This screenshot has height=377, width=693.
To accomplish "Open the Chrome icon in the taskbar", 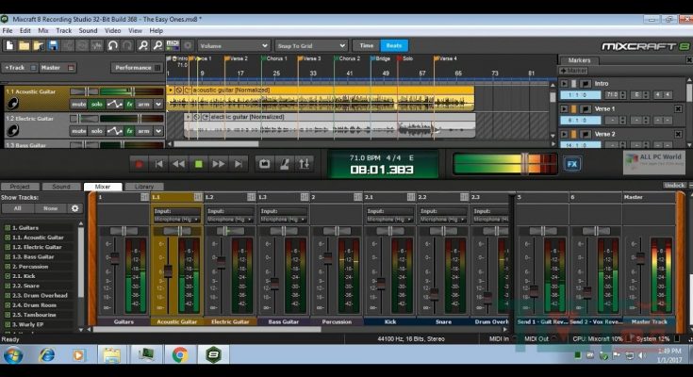I will [x=179, y=355].
